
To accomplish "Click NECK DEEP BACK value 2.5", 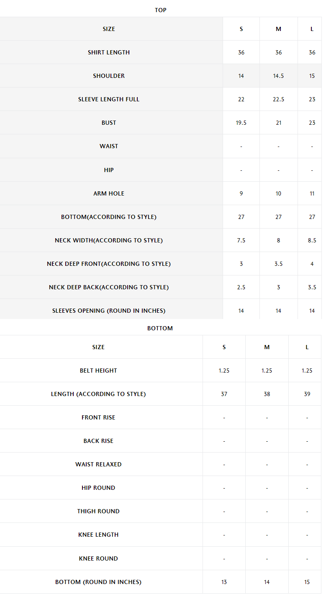I will pos(241,287).
